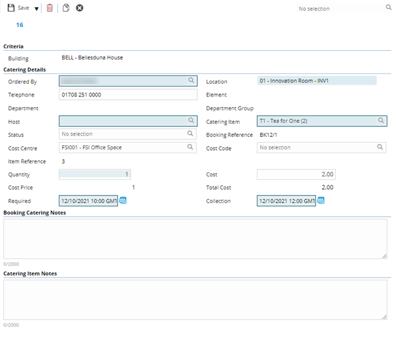Click the Quantity field

click(94, 174)
